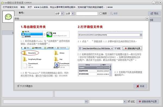Click the red X 关闭 button
This screenshot has height=107, width=163.
click(x=140, y=86)
